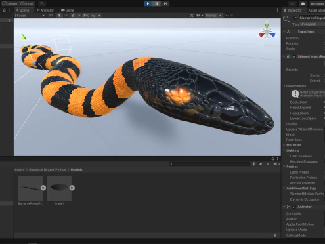This screenshot has width=325, height=244.
Task: Toggle the Skinned Mesh Renderer enabled checkbox
Action: click(x=294, y=56)
